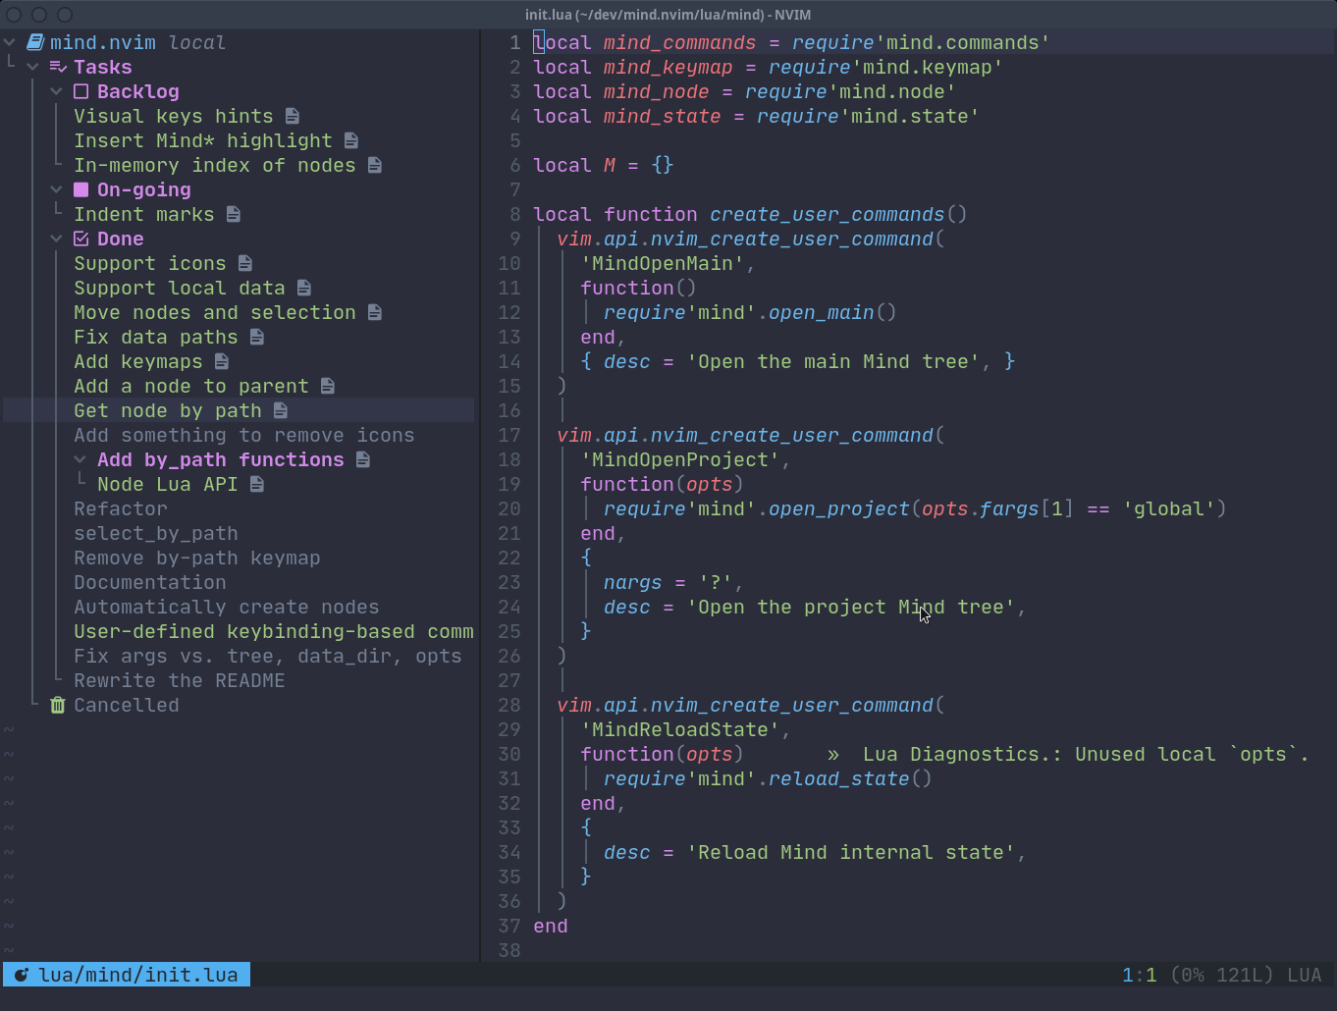The height and width of the screenshot is (1011, 1337).
Task: Click the first window control button in title bar
Action: pyautogui.click(x=14, y=15)
